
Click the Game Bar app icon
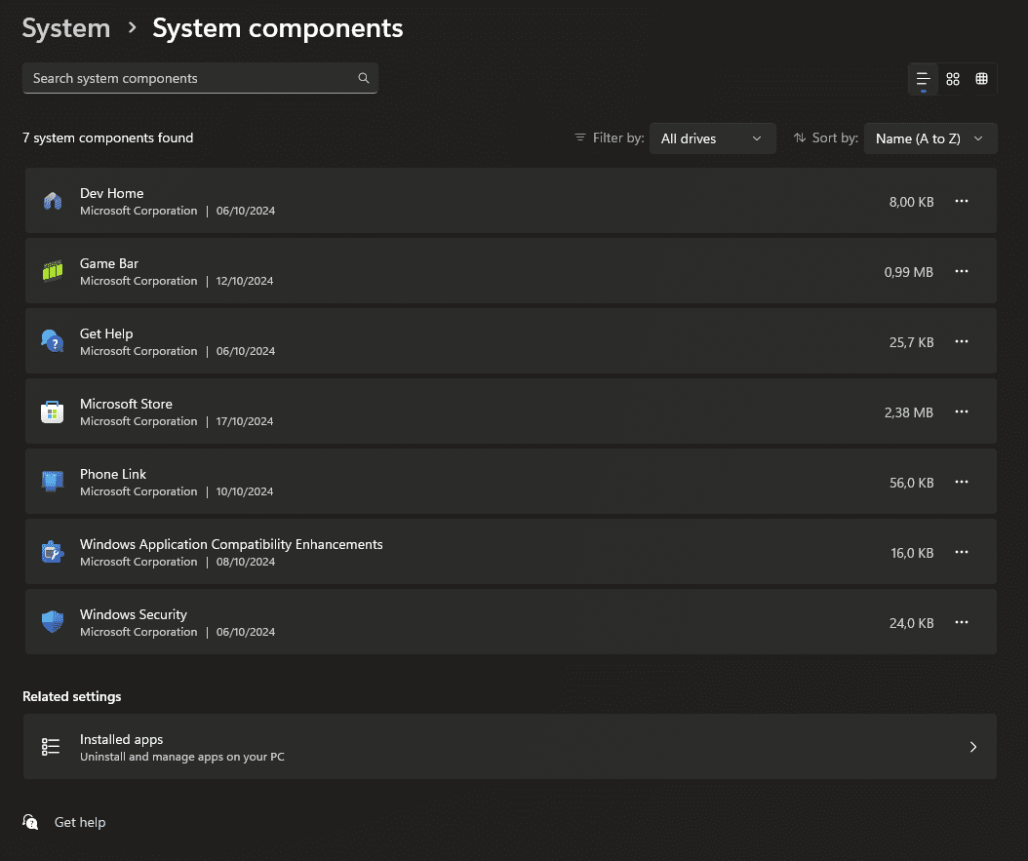pos(53,272)
